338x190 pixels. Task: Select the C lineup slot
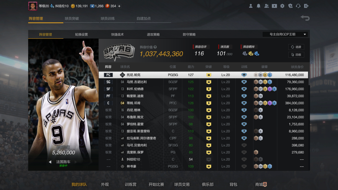click(108, 103)
